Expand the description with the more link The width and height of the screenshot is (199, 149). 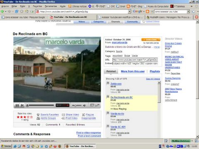[157, 47]
